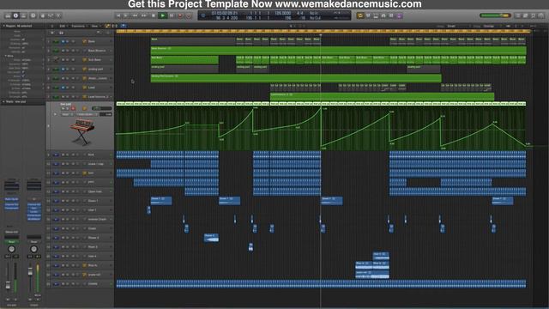Toggle the Toolbar icon next to Inspector
The width and height of the screenshot is (549, 309).
23,15
